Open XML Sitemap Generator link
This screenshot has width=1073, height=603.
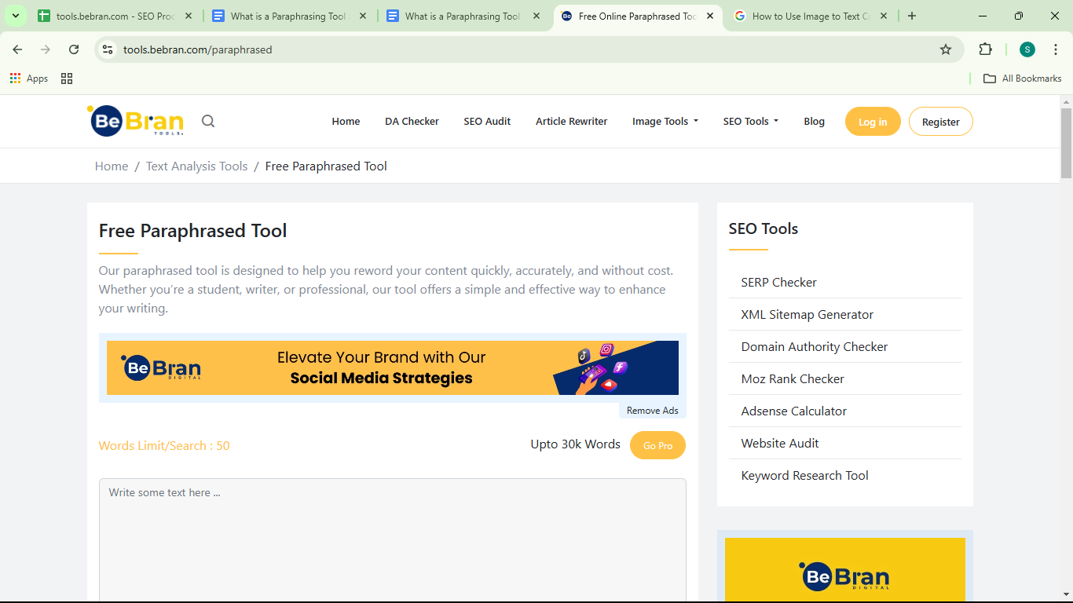tap(807, 314)
